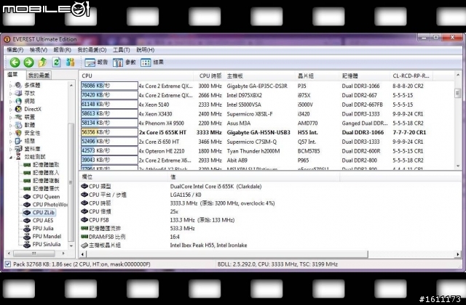The image size is (466, 305).
Task: Open the 報告 toolbar button
Action: coord(96,62)
